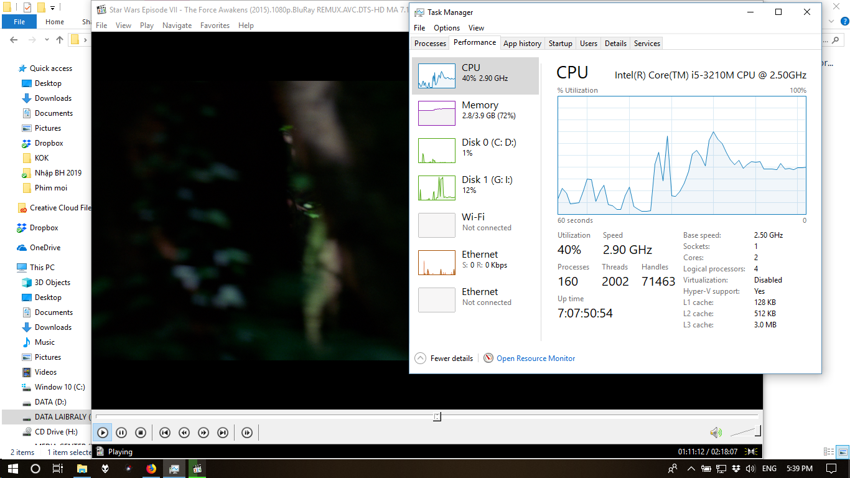
Task: Stop the movie with the Stop button
Action: 141,433
